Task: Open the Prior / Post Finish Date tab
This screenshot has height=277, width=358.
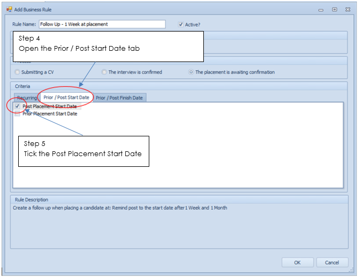Action: click(119, 98)
